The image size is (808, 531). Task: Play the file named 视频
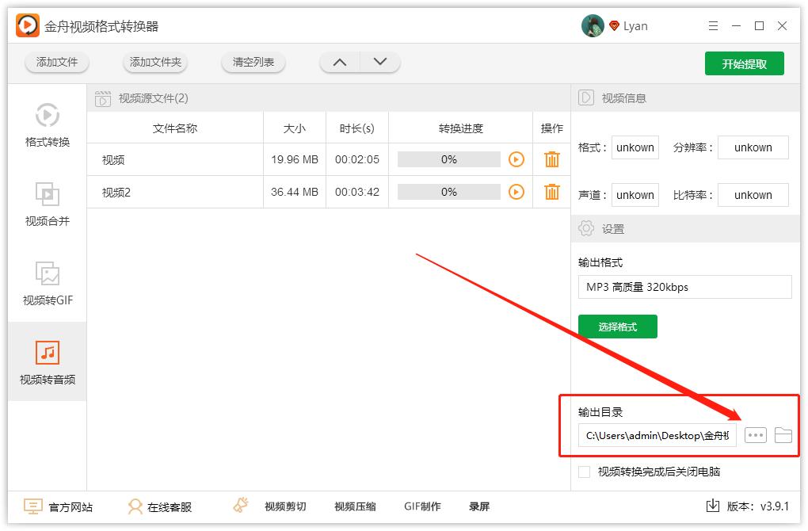[516, 159]
